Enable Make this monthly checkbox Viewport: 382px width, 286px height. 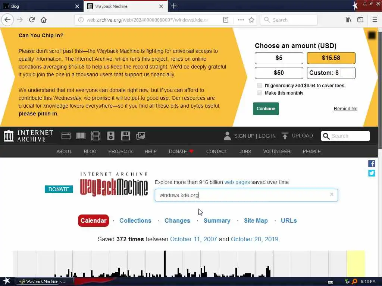(x=260, y=93)
